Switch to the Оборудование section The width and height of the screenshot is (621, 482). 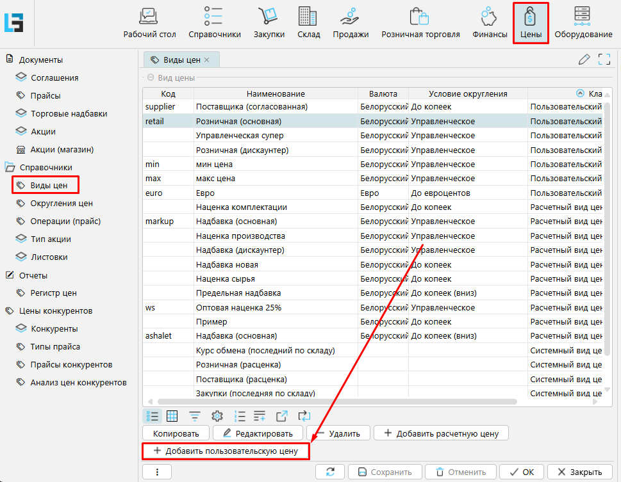(583, 23)
